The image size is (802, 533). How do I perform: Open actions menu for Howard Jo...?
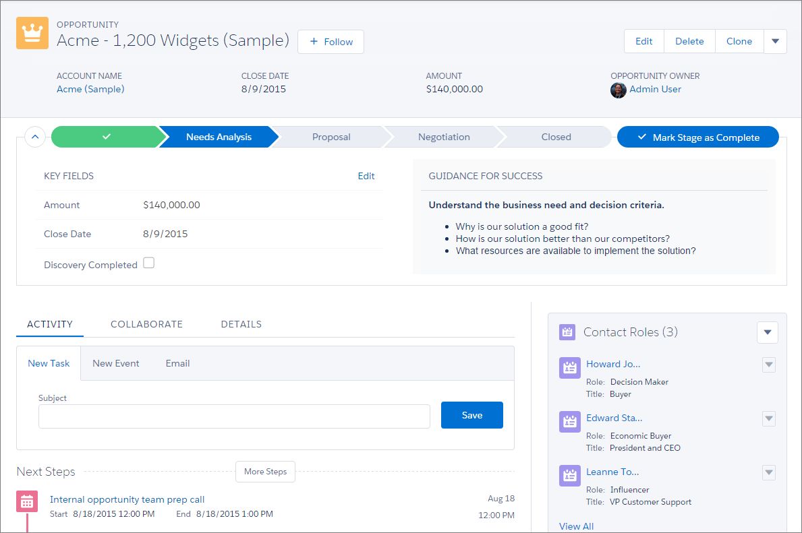point(769,365)
